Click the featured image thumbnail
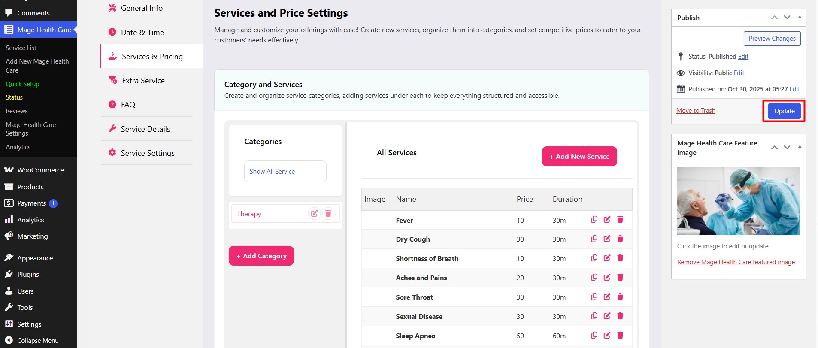Viewport: 818px width, 348px height. pyautogui.click(x=738, y=201)
